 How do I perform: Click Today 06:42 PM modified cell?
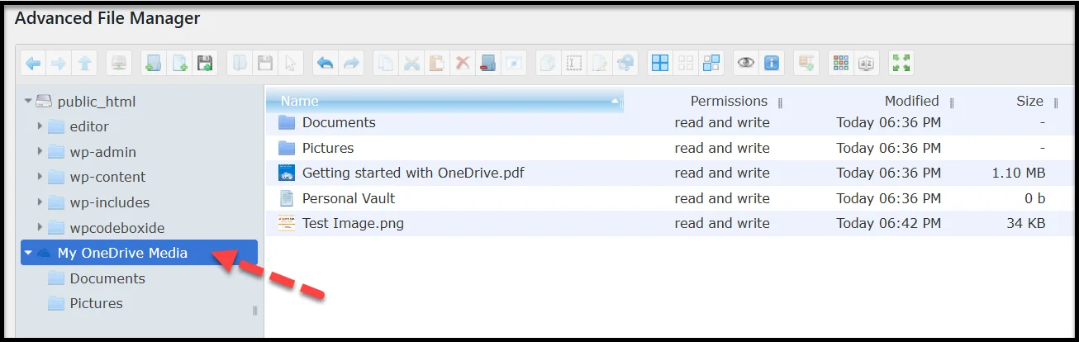[889, 223]
